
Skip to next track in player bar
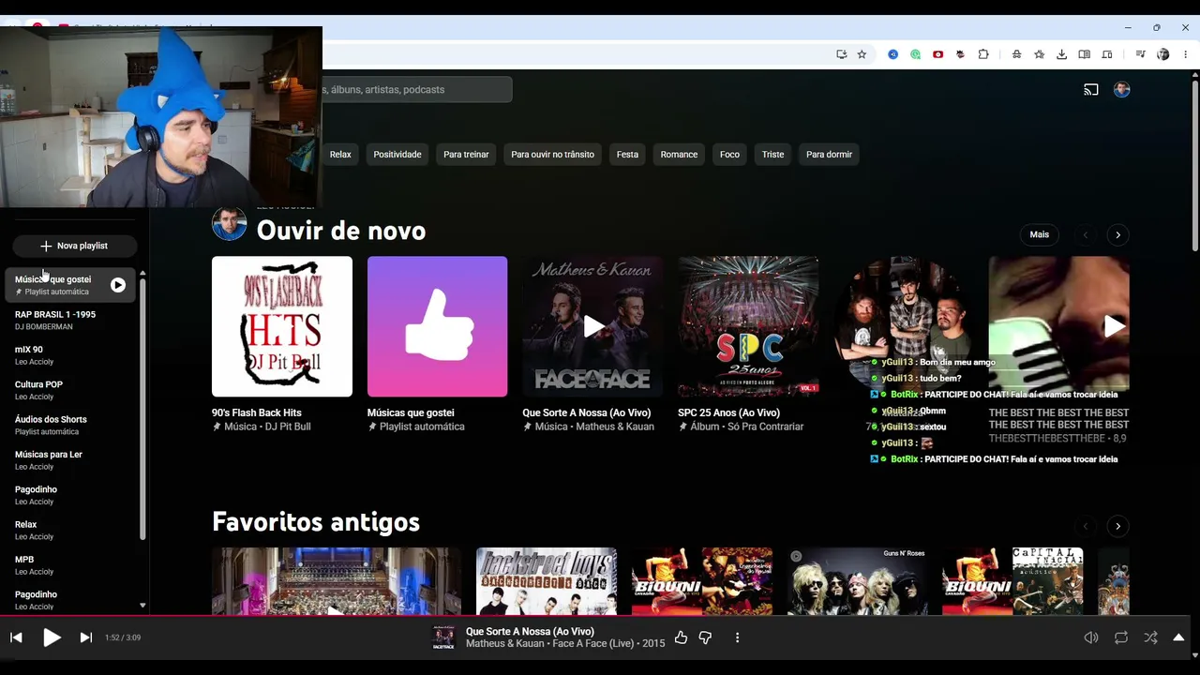point(85,637)
